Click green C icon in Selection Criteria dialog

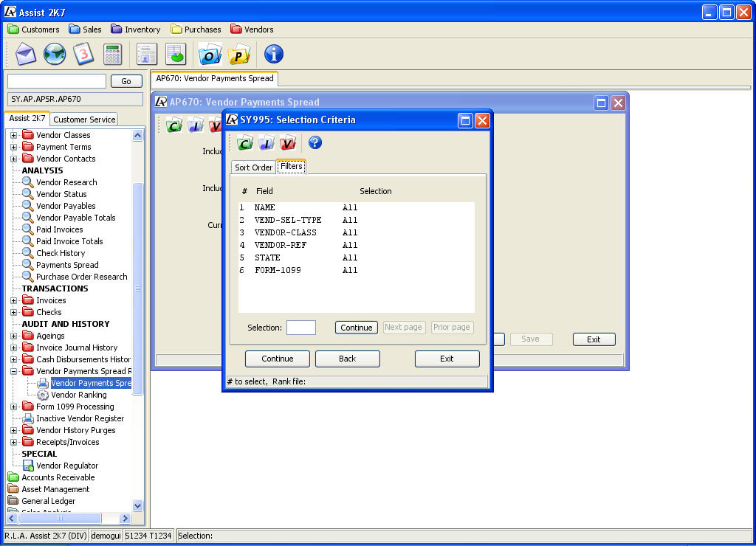(245, 142)
